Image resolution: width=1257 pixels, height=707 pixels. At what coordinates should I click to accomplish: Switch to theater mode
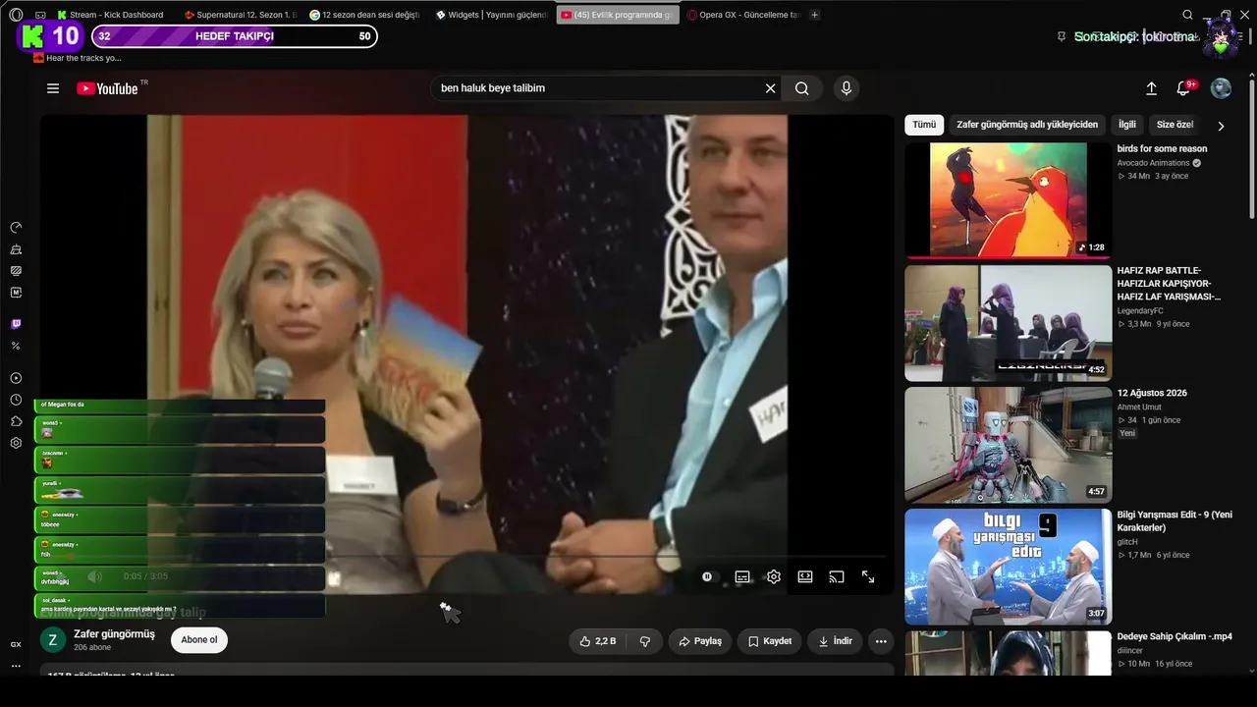[805, 577]
